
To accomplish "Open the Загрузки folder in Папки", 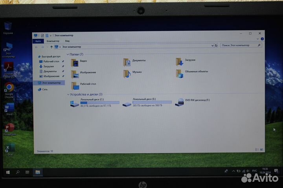I will pos(186,61).
